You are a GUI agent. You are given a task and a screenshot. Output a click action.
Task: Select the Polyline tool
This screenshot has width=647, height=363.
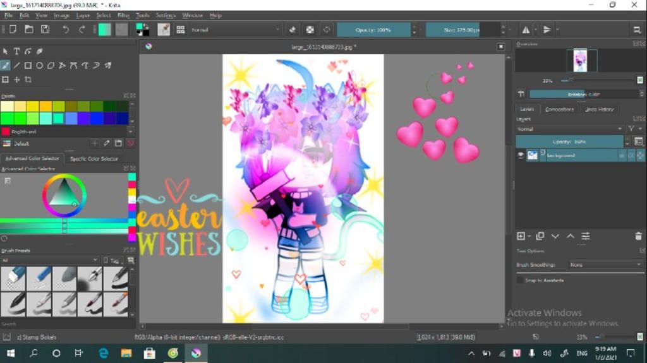62,65
